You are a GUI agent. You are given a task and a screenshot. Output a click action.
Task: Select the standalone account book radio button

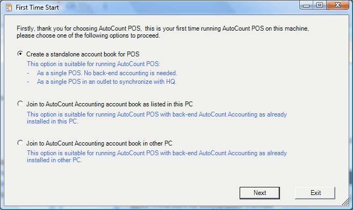(x=20, y=54)
